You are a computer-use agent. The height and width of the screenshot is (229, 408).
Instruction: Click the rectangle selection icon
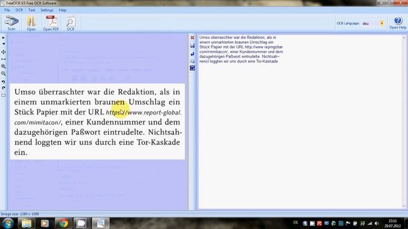pyautogui.click(x=3, y=95)
